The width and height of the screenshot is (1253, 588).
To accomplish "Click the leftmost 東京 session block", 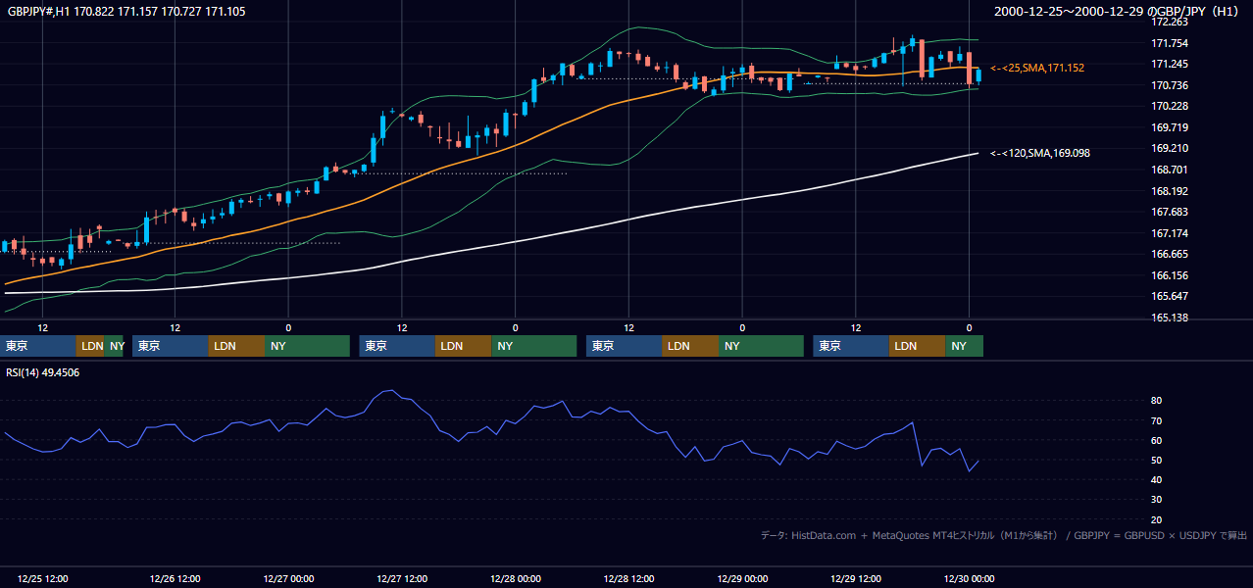I will click(38, 346).
